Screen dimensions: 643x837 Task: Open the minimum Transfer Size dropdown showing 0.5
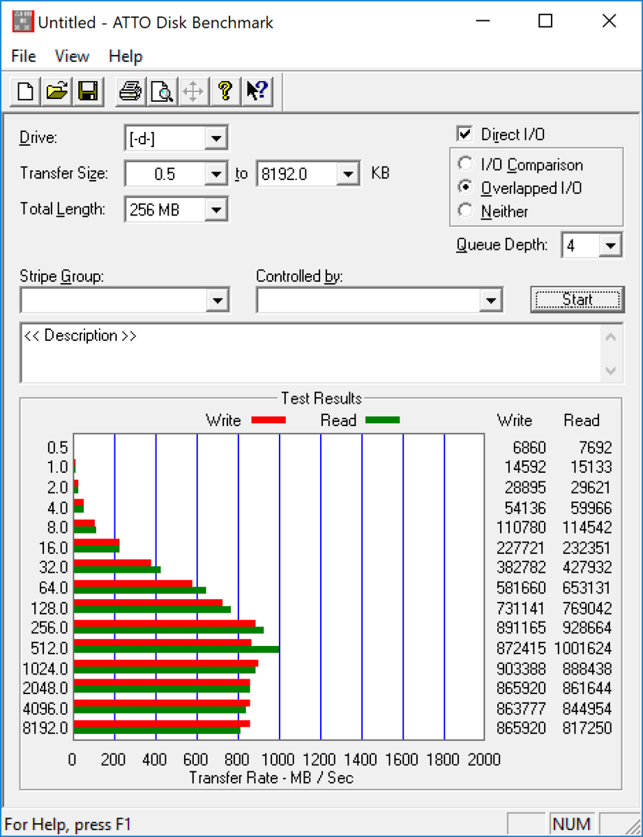click(x=217, y=174)
